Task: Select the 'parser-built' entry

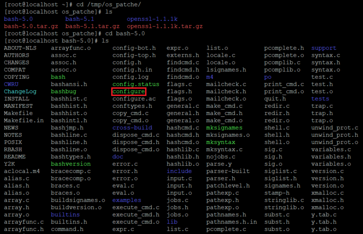Action: [x=228, y=171]
